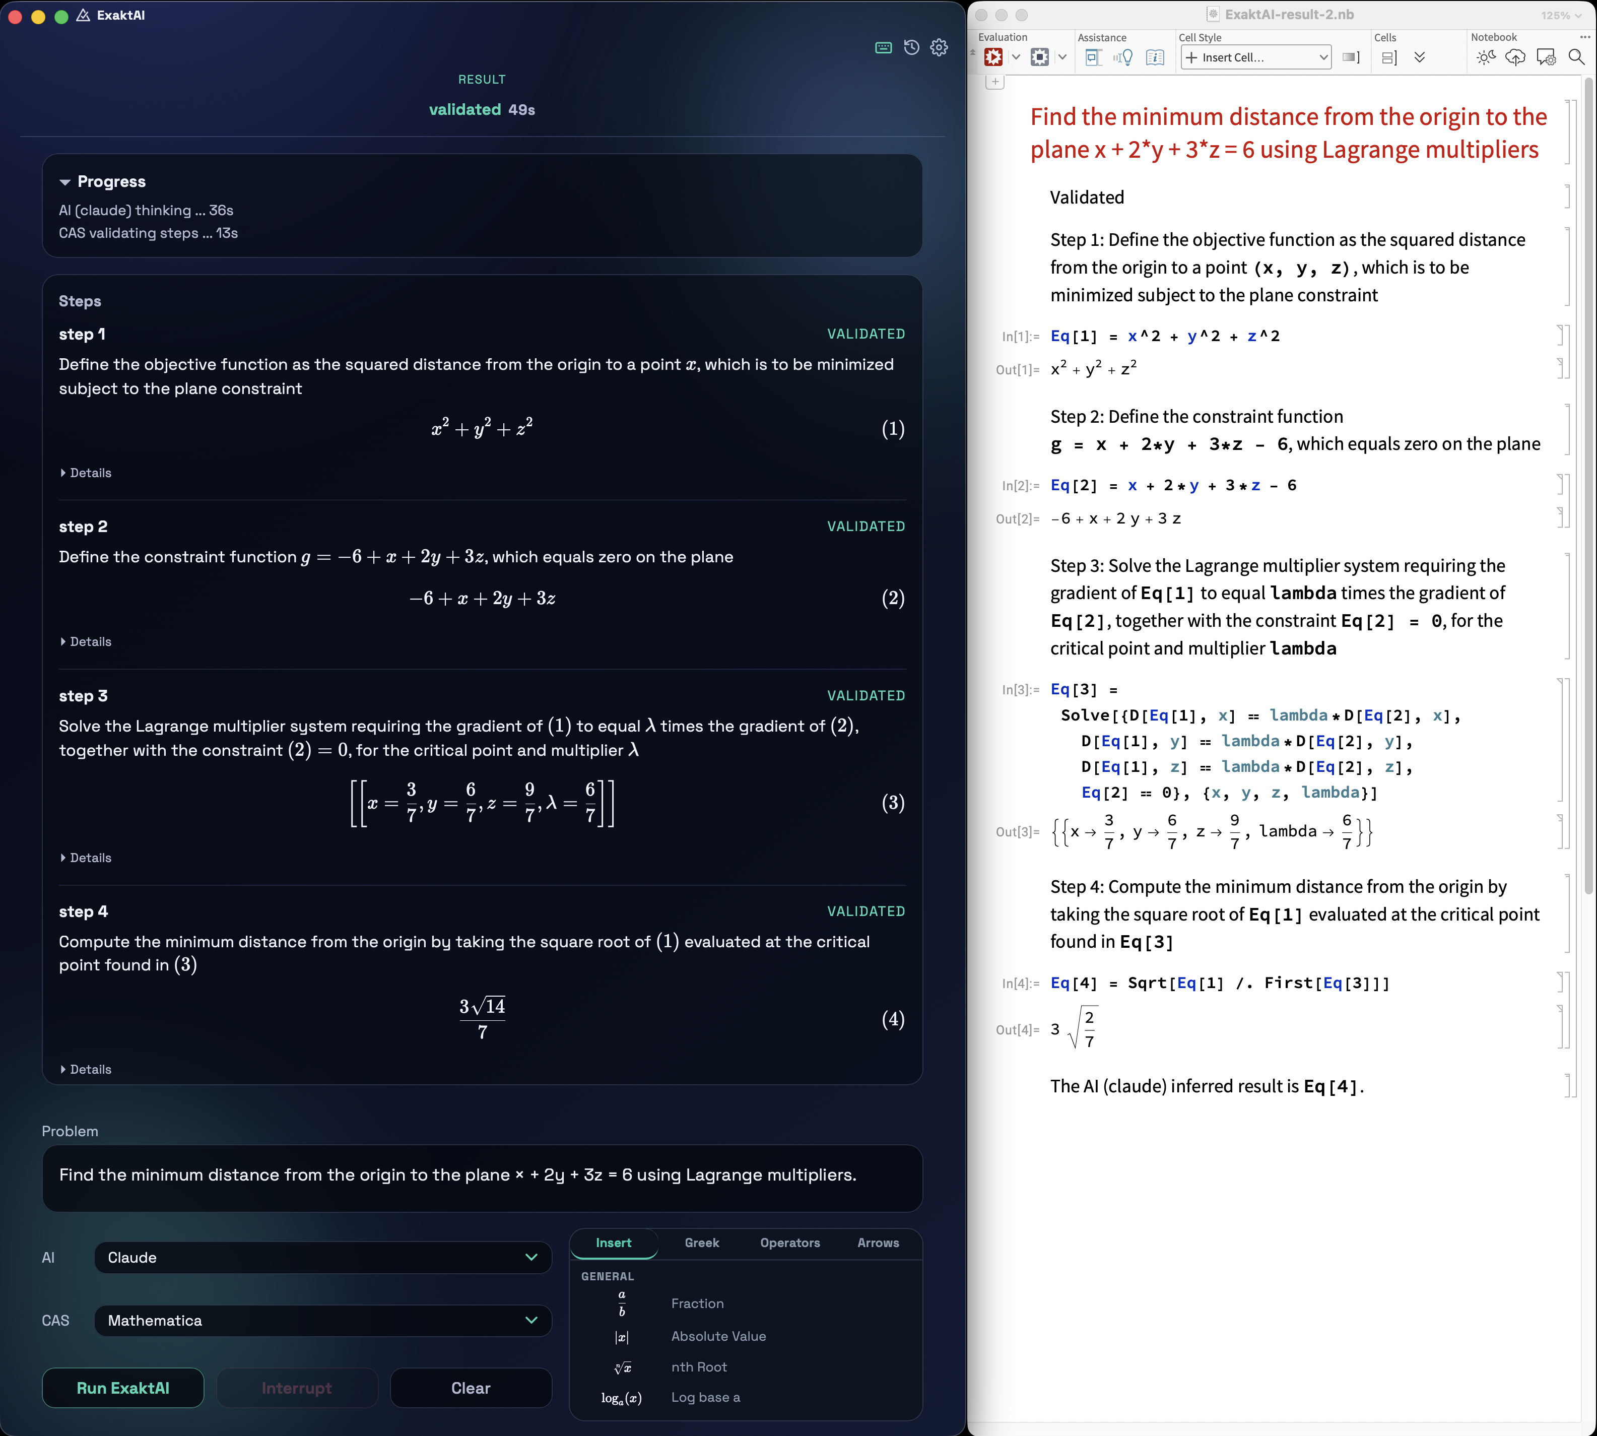
Task: Click the red notebook title cell text
Action: click(x=1288, y=134)
